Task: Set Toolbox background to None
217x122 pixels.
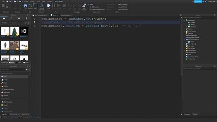Action: [26, 62]
